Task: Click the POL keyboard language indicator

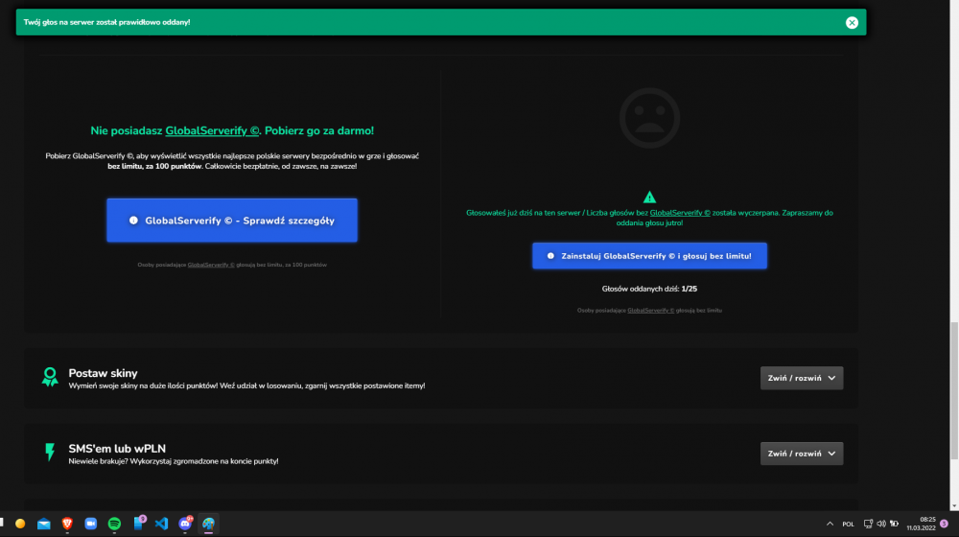Action: click(x=848, y=525)
